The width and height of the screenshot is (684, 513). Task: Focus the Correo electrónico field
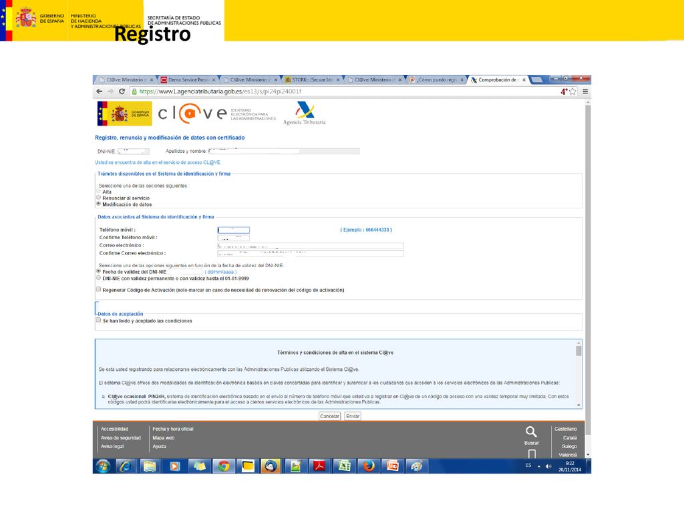click(311, 246)
